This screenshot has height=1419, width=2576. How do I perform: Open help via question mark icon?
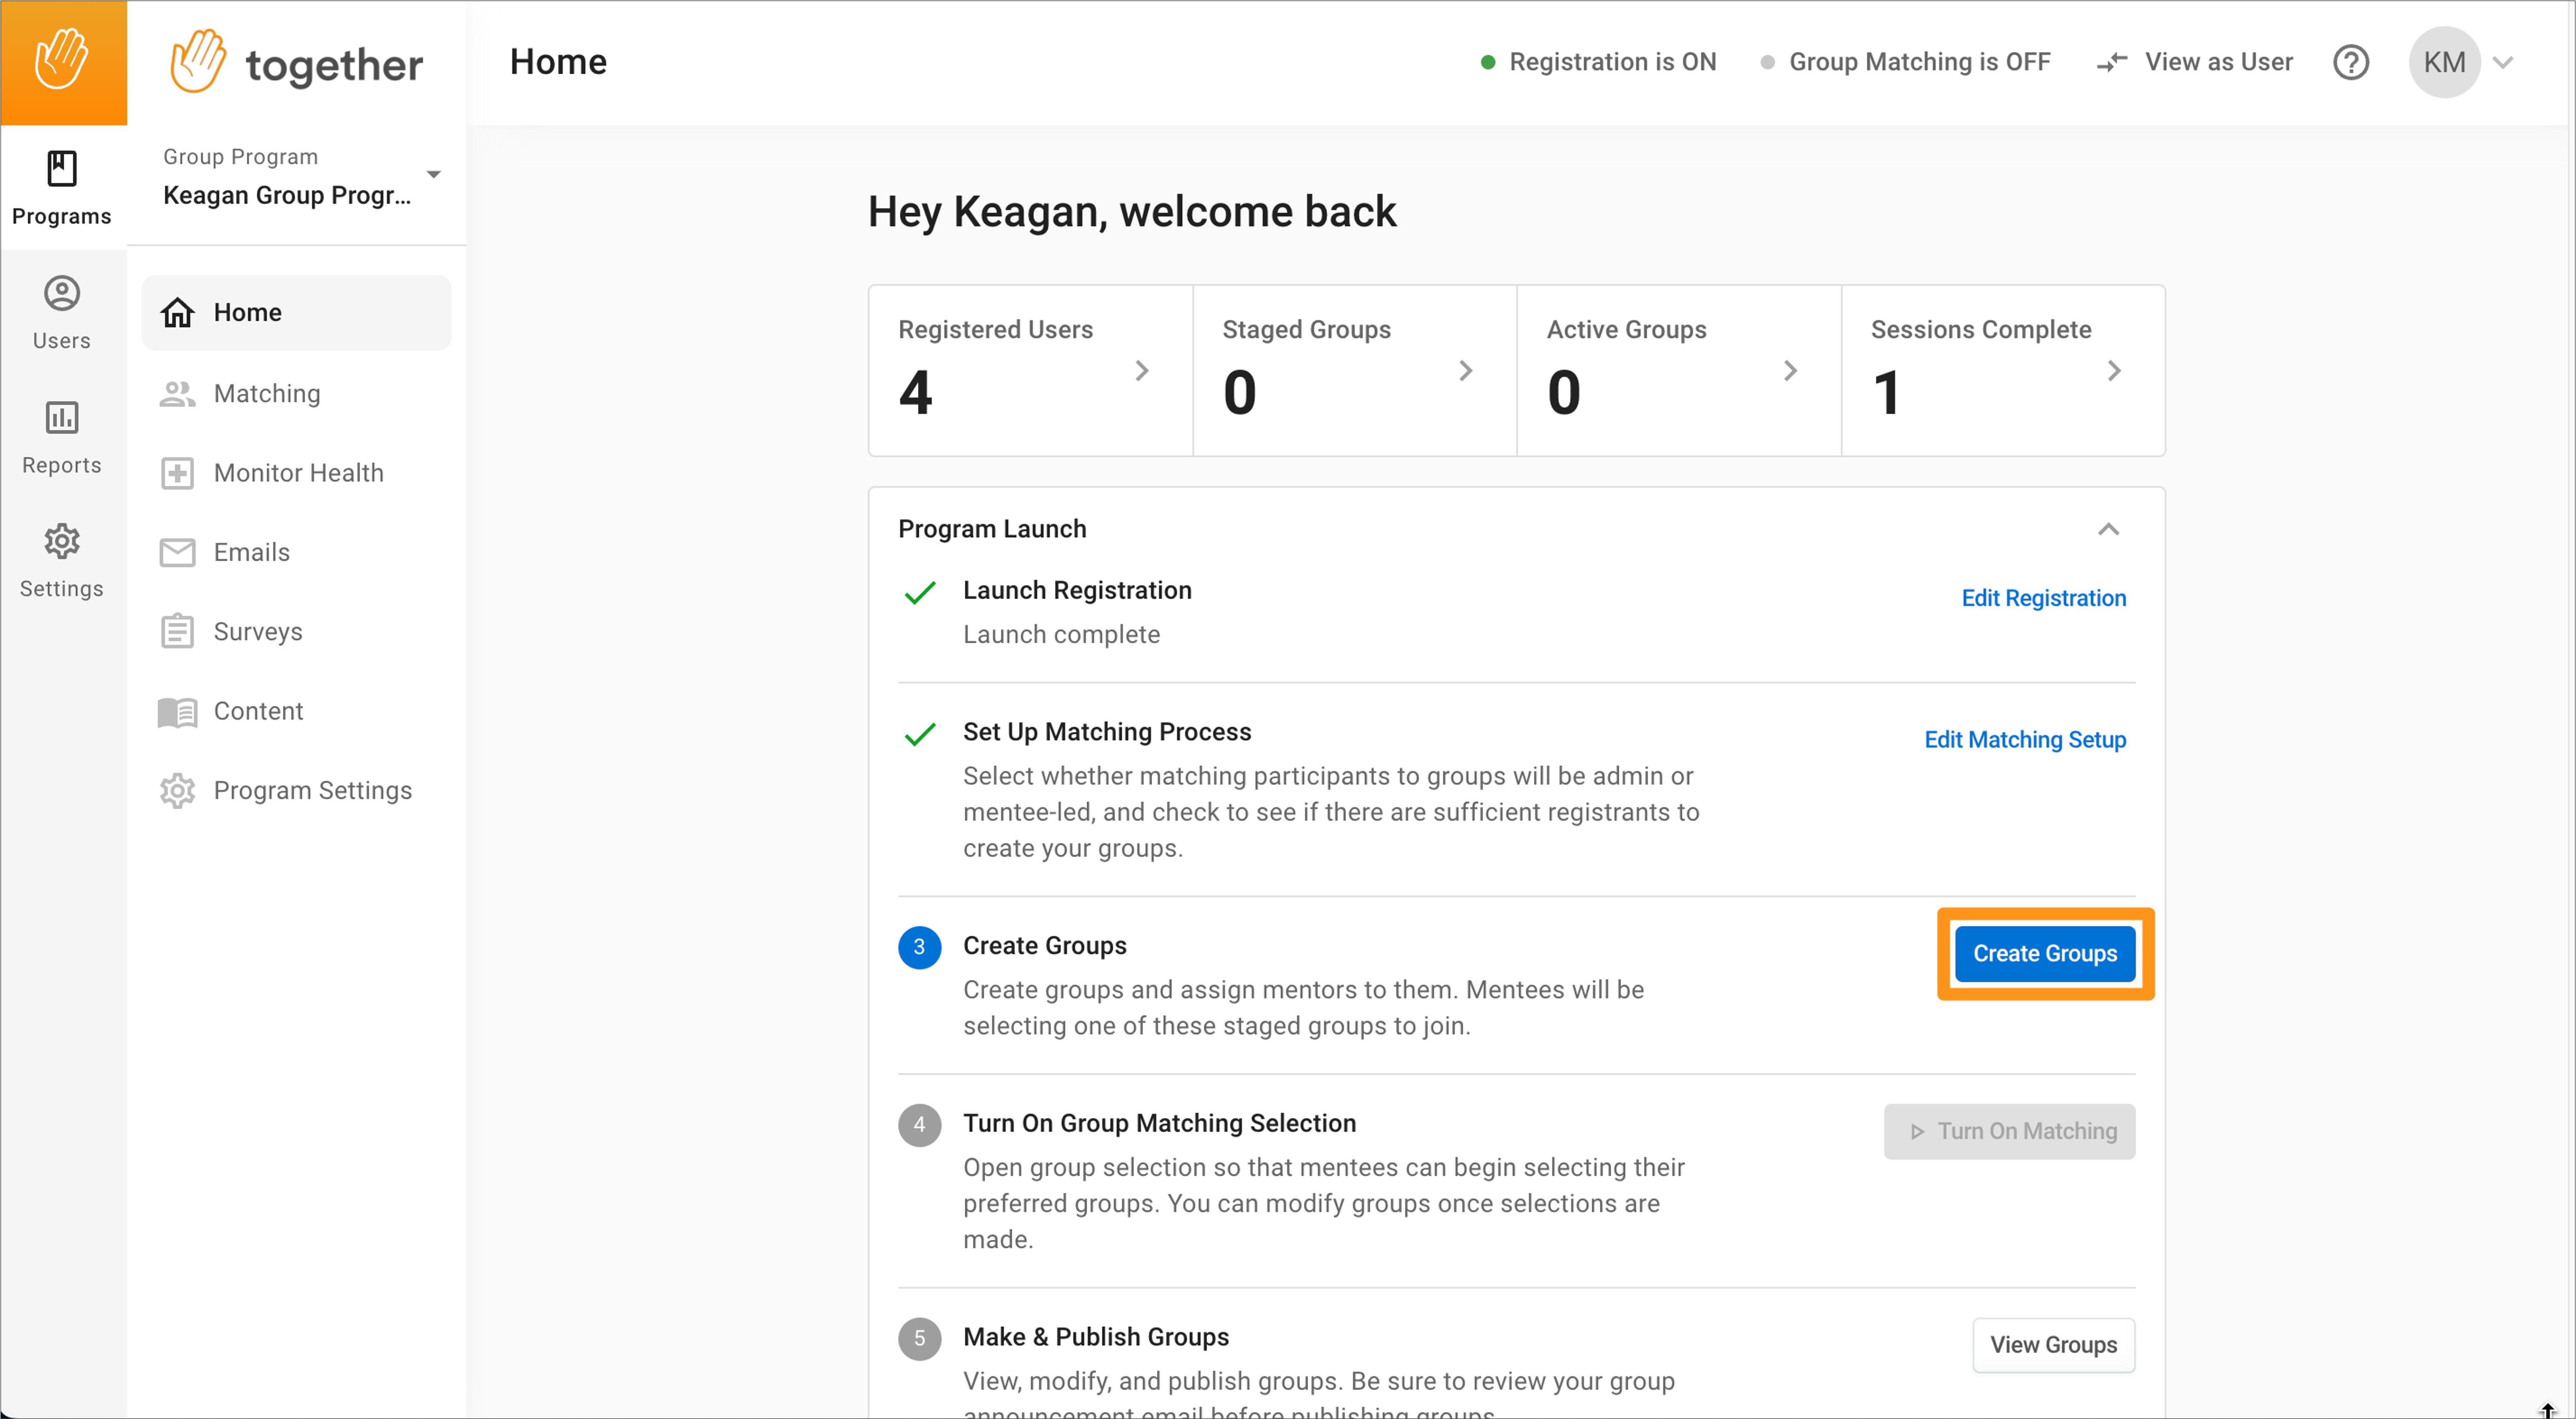point(2351,62)
